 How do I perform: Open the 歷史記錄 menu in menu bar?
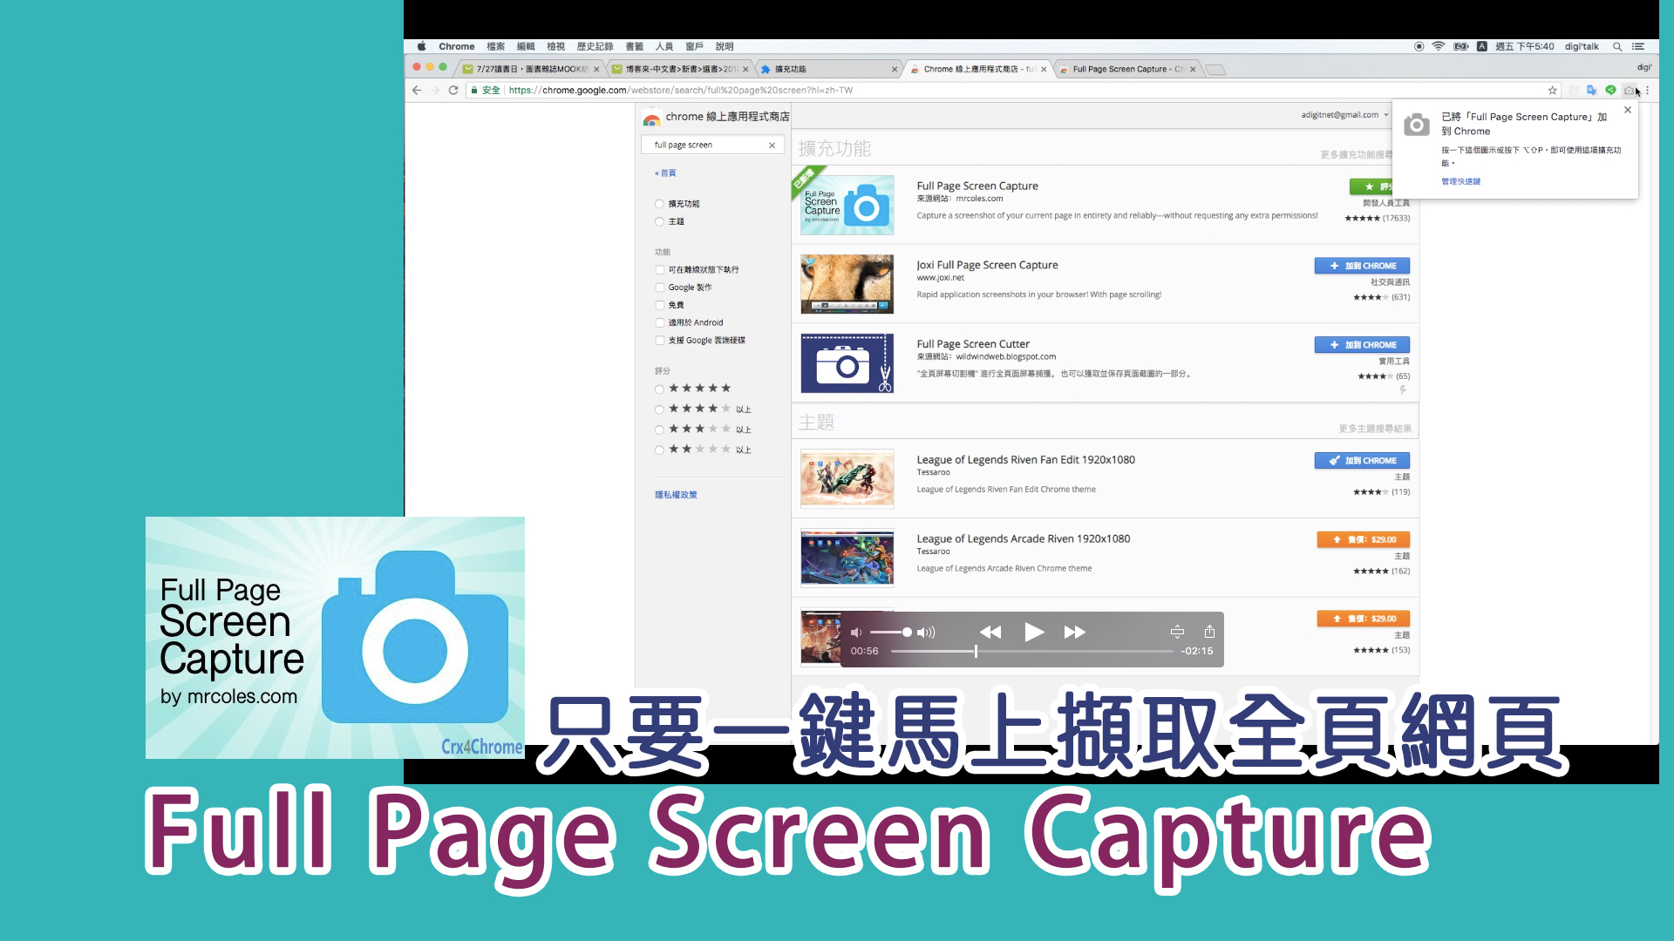tap(595, 47)
